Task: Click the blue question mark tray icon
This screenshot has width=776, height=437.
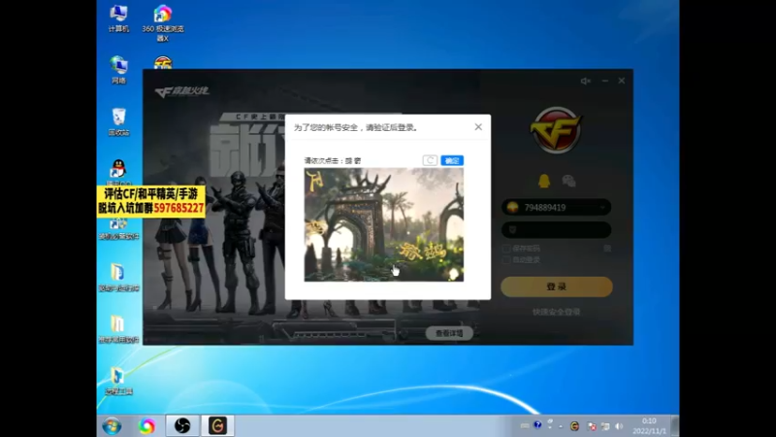Action: pyautogui.click(x=537, y=425)
